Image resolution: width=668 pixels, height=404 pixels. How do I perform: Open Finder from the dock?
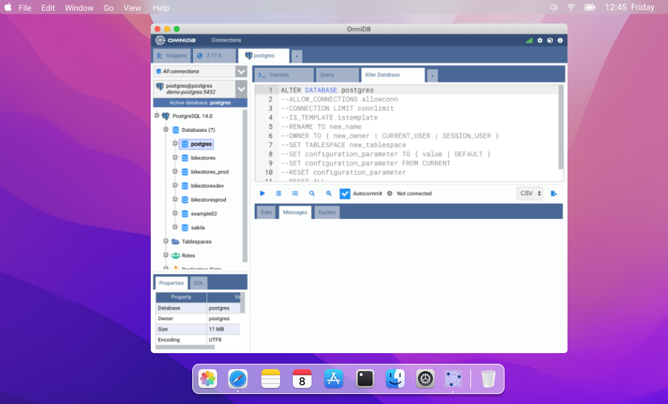point(395,379)
